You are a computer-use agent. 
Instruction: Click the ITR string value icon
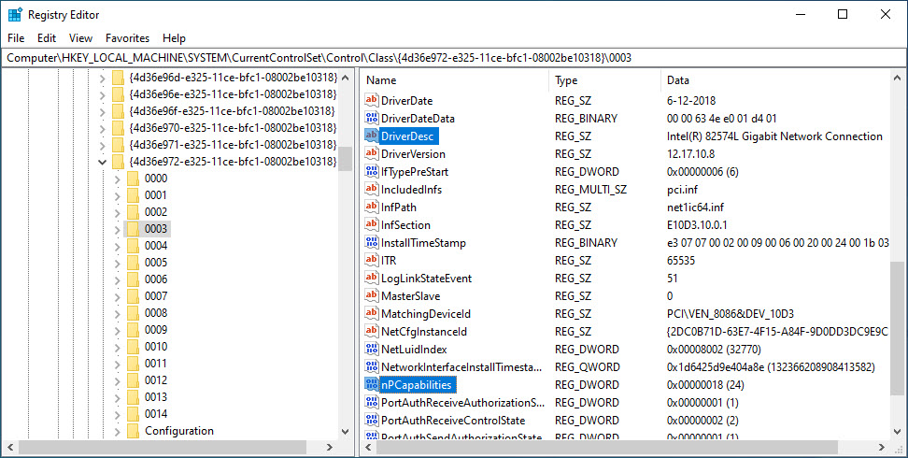(371, 260)
